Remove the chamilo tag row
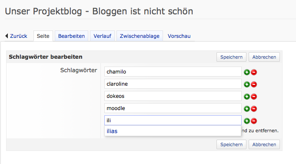This screenshot has width=296, height=164. pos(254,72)
